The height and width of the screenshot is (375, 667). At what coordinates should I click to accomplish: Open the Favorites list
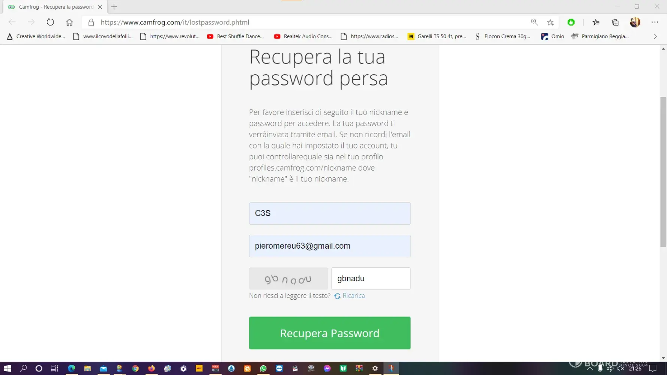tap(596, 22)
